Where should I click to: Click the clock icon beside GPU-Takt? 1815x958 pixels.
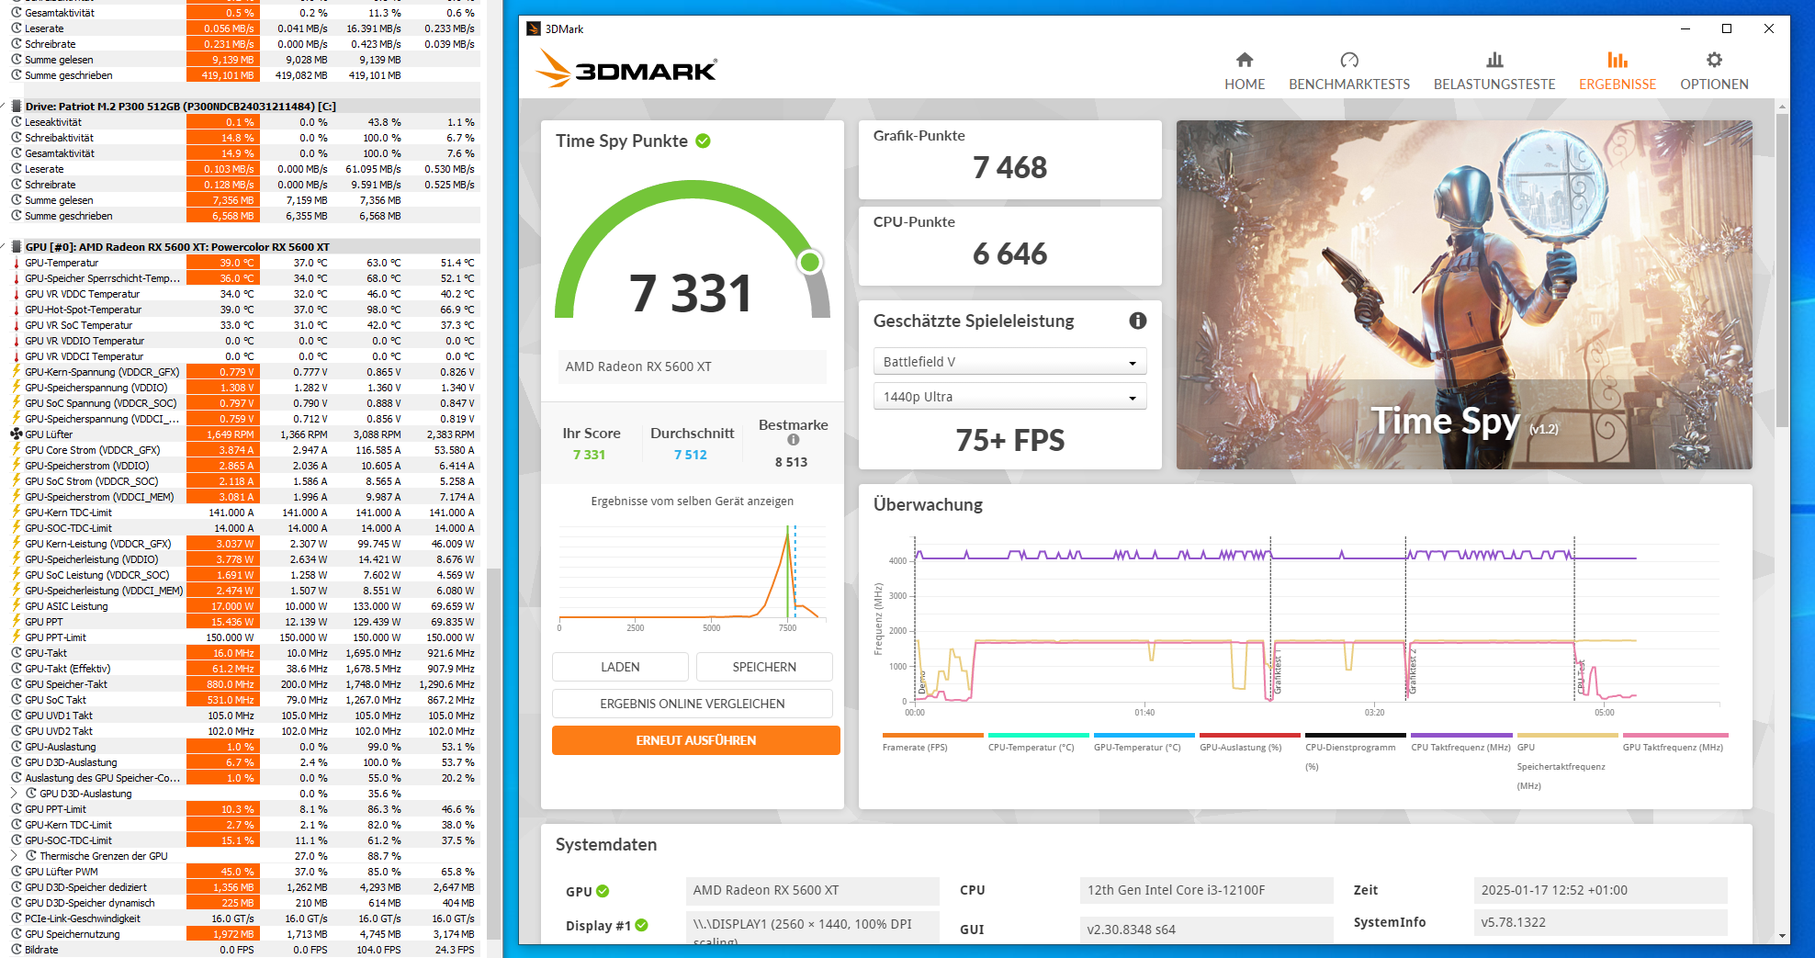click(x=17, y=653)
